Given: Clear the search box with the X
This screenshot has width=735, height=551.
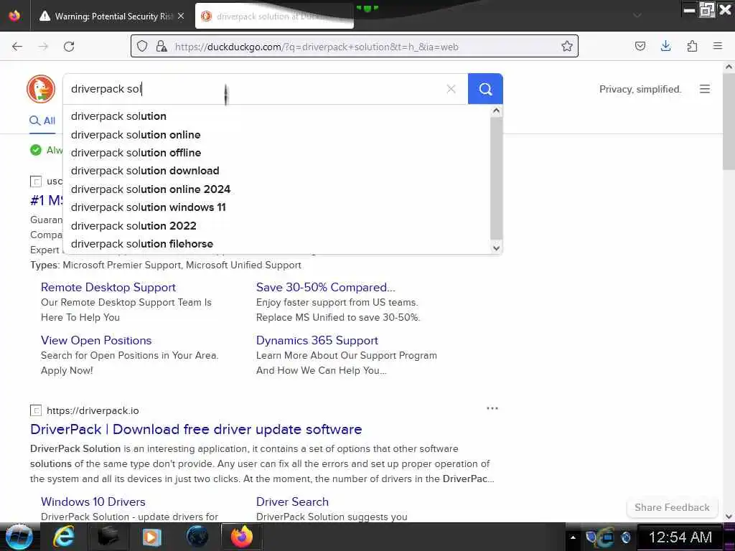Looking at the screenshot, I should click(451, 88).
